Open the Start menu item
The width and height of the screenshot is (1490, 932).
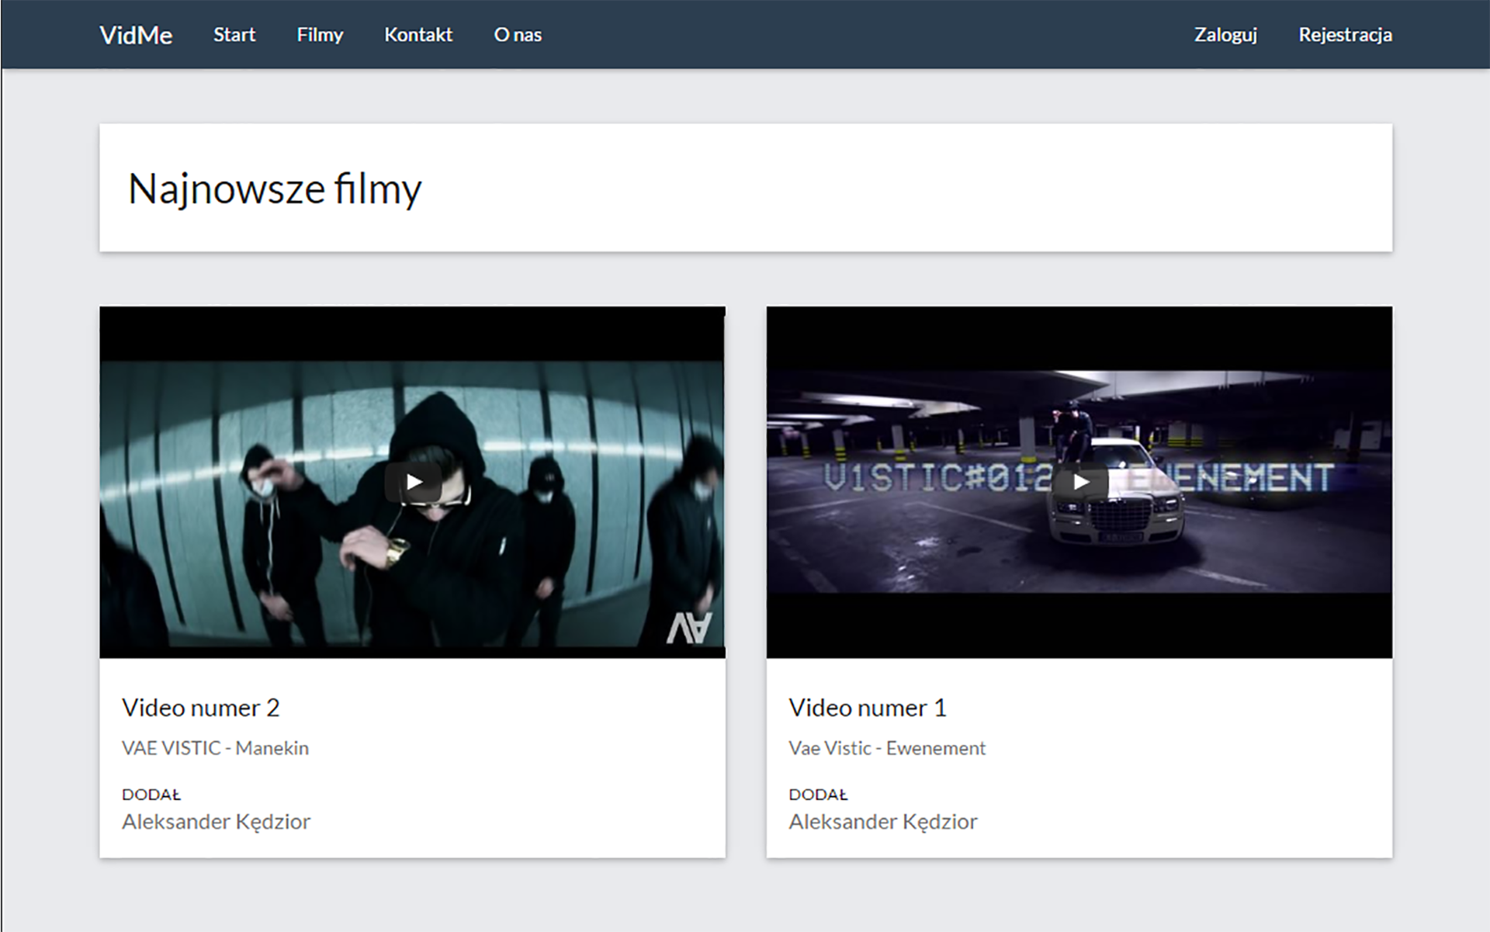click(234, 35)
